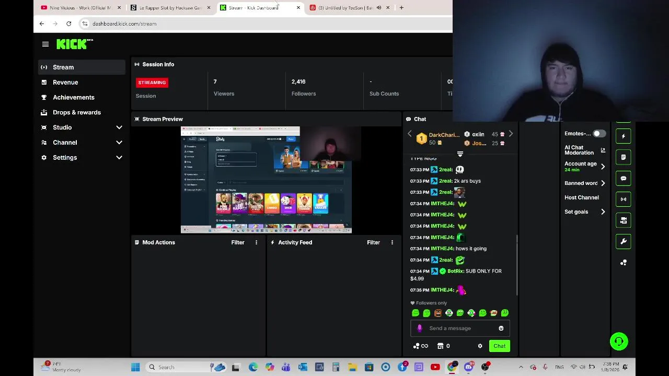Insert the first green emote in the chat row

416,313
